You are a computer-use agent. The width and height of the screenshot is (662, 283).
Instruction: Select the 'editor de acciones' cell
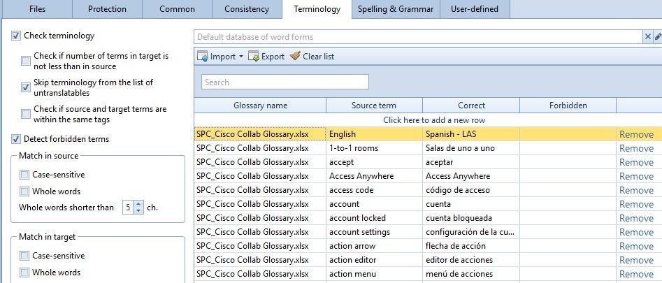[x=471, y=260]
